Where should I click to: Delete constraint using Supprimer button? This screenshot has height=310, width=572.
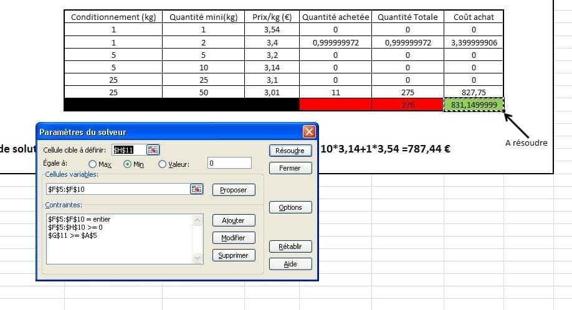pos(234,255)
